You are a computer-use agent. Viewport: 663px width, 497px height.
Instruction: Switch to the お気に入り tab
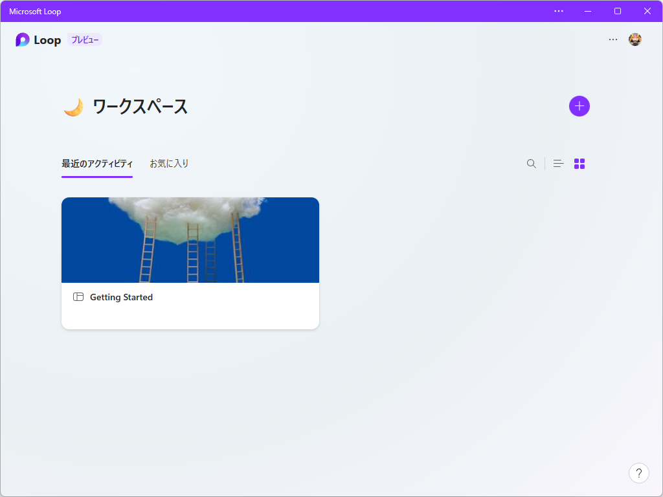(x=168, y=163)
